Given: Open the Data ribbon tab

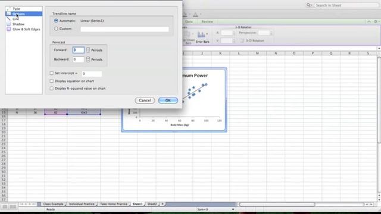Looking at the screenshot, I should (x=189, y=21).
